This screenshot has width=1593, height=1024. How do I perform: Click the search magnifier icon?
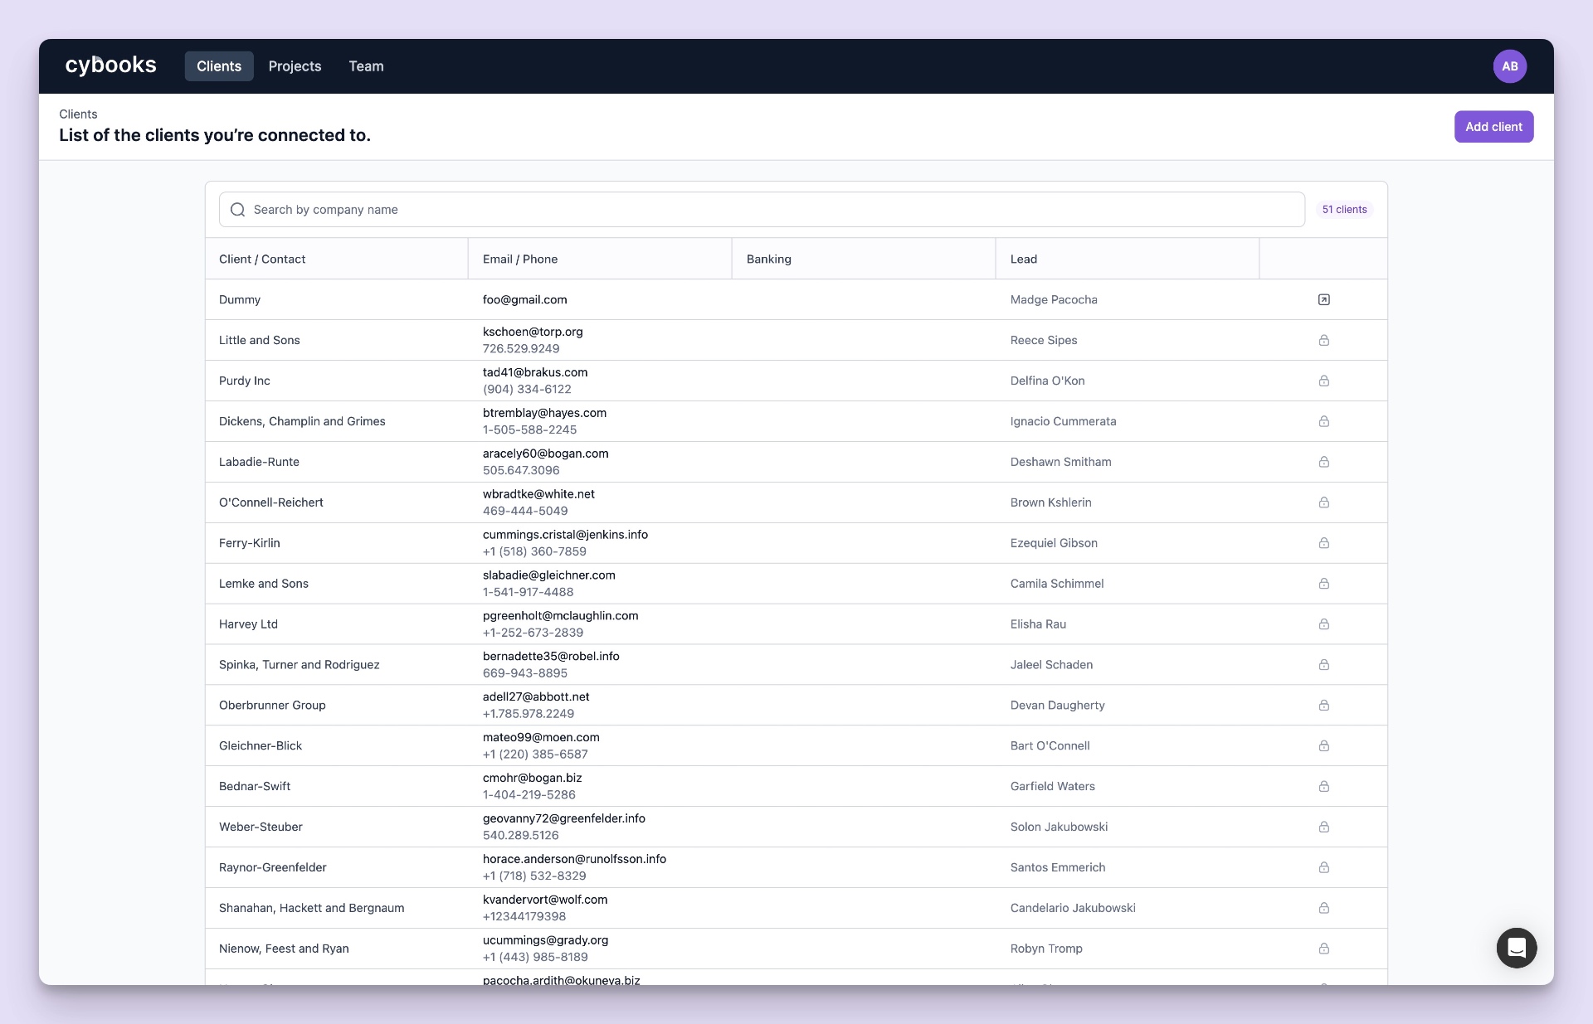(x=237, y=210)
